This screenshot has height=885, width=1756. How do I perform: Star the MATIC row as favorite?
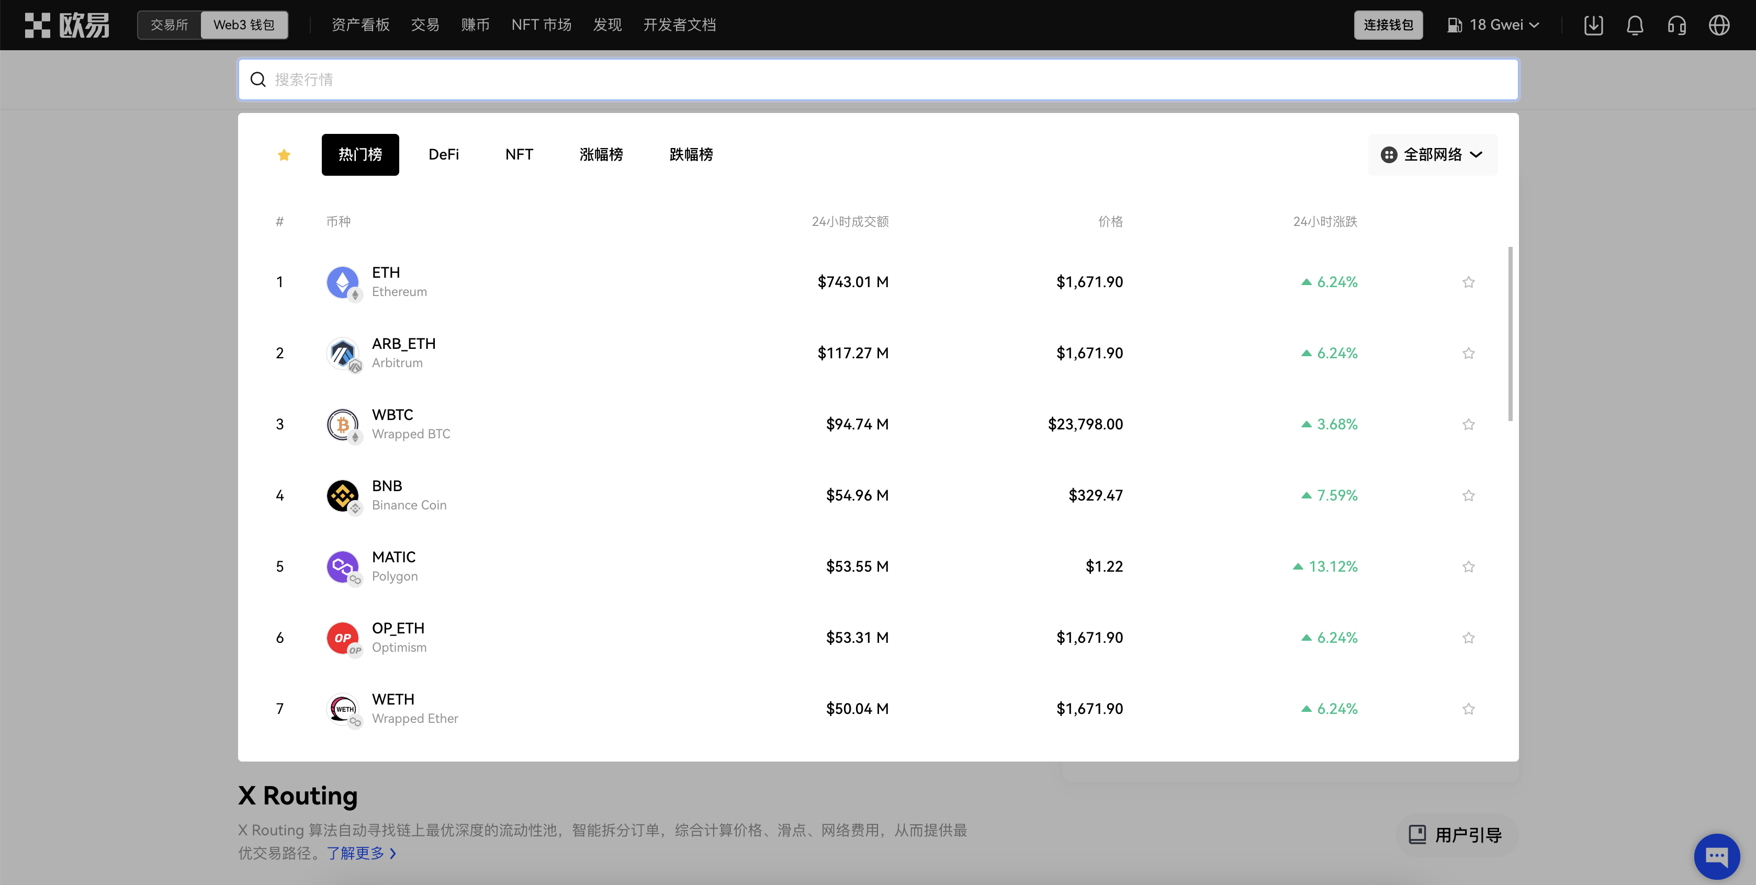click(x=1468, y=567)
